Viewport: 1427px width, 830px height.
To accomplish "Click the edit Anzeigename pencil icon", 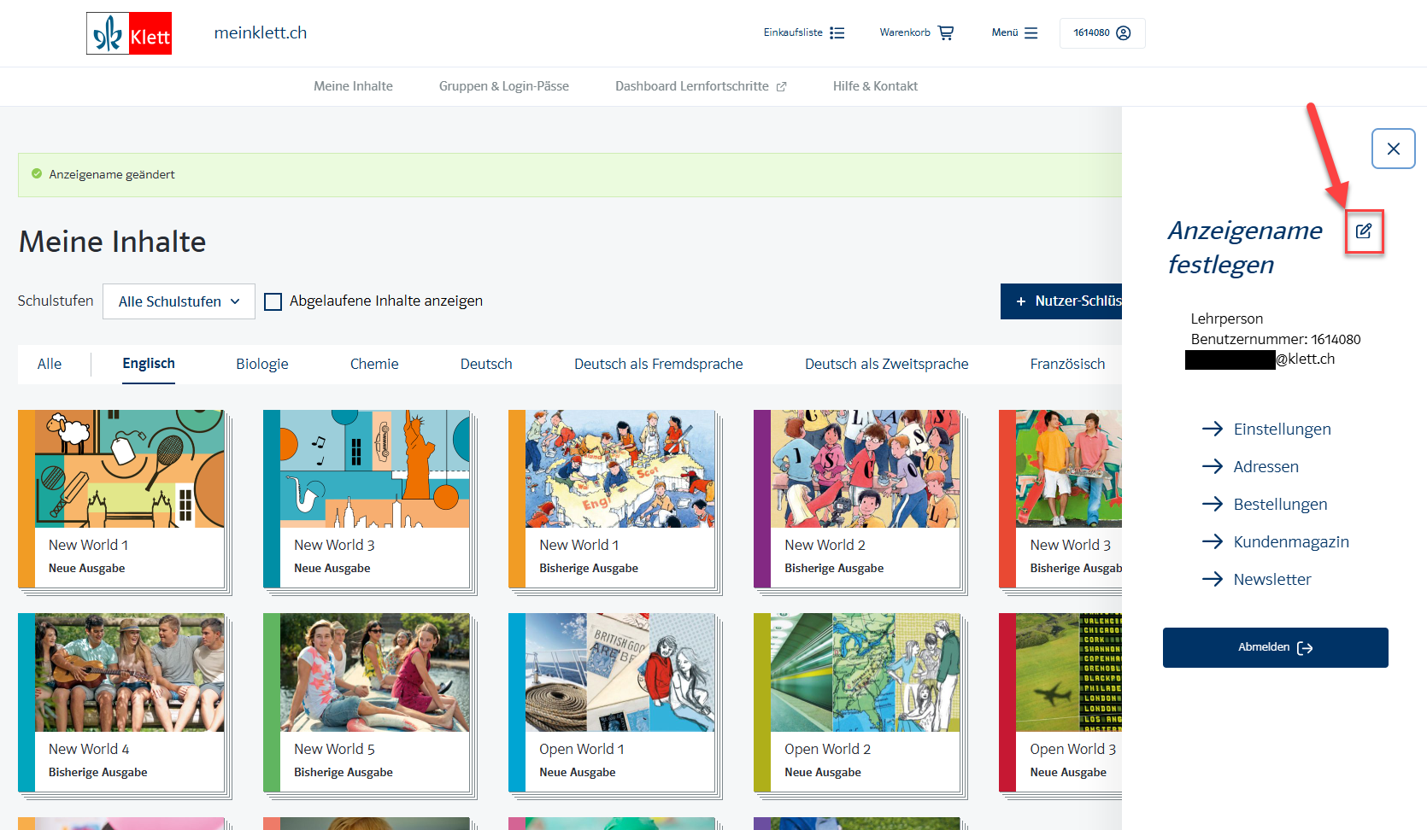I will click(x=1364, y=231).
